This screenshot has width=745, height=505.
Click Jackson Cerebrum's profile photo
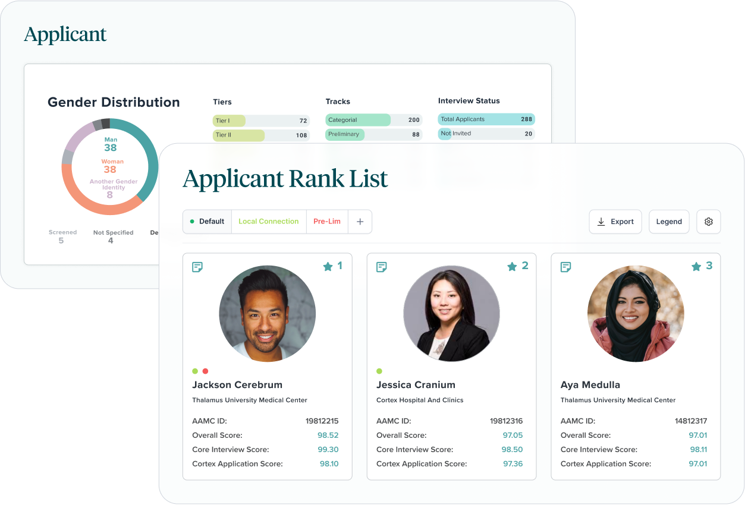click(267, 313)
